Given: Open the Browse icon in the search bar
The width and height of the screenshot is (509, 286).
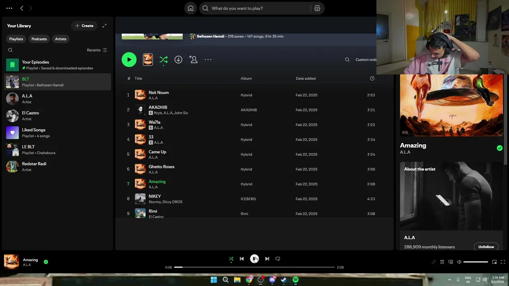Looking at the screenshot, I should [317, 8].
